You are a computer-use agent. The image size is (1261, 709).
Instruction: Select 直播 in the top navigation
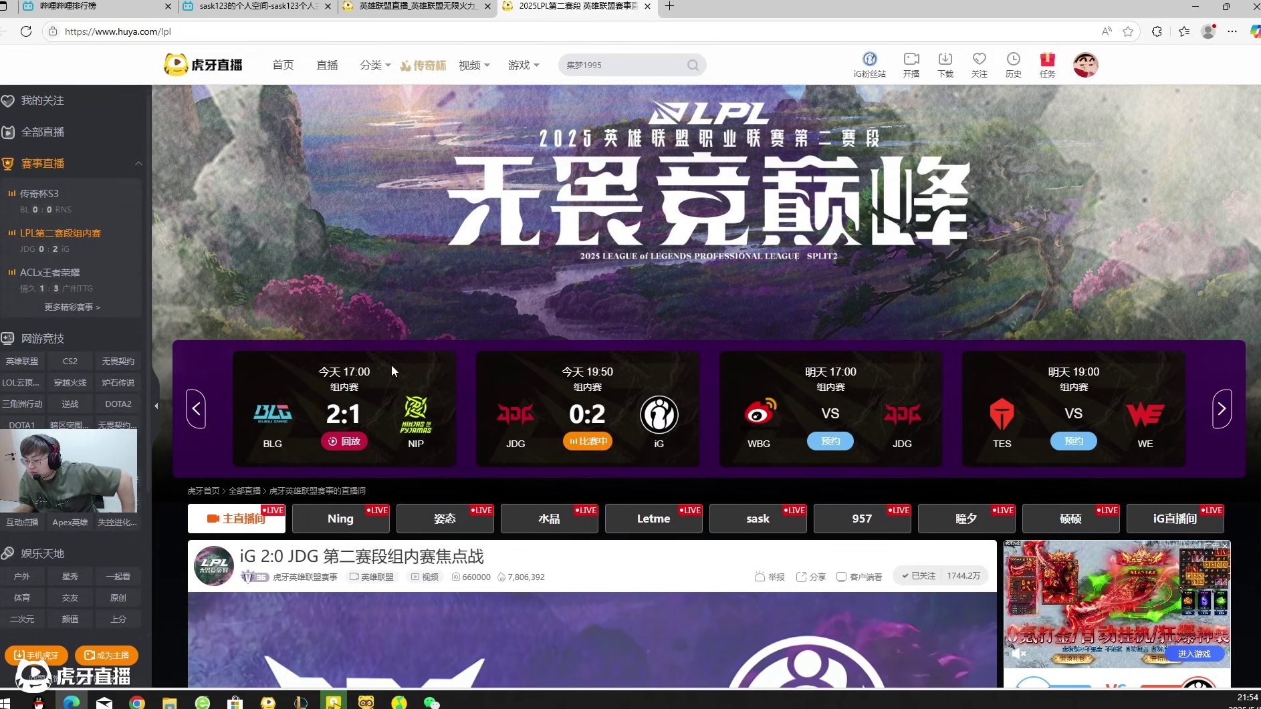[x=326, y=65]
